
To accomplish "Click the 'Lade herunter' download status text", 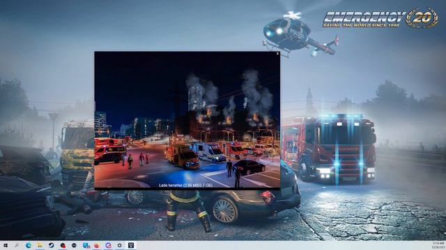I will [185, 185].
